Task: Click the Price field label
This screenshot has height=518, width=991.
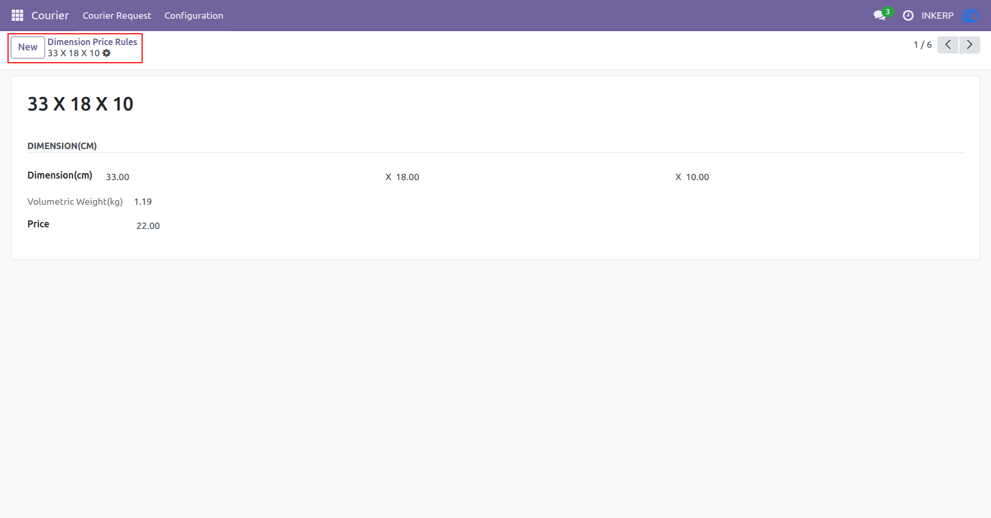Action: pyautogui.click(x=38, y=224)
